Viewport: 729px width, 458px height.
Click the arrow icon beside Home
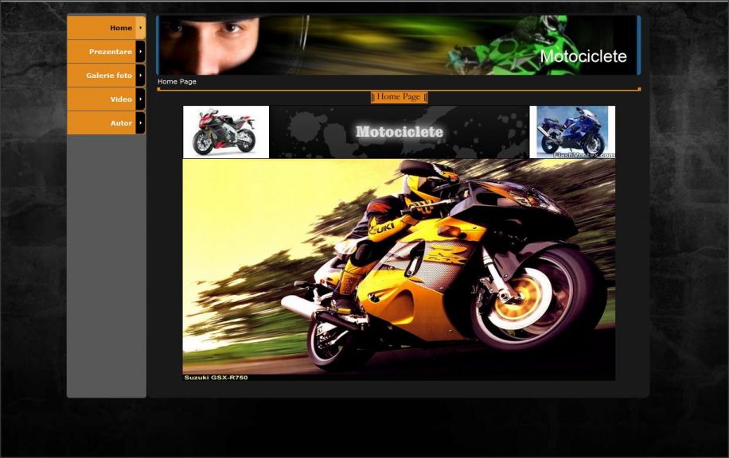[x=141, y=28]
